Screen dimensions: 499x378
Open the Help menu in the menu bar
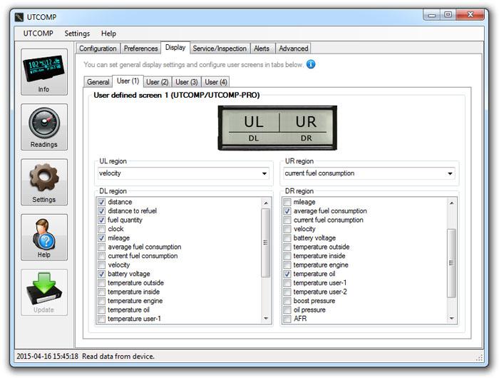pos(108,34)
